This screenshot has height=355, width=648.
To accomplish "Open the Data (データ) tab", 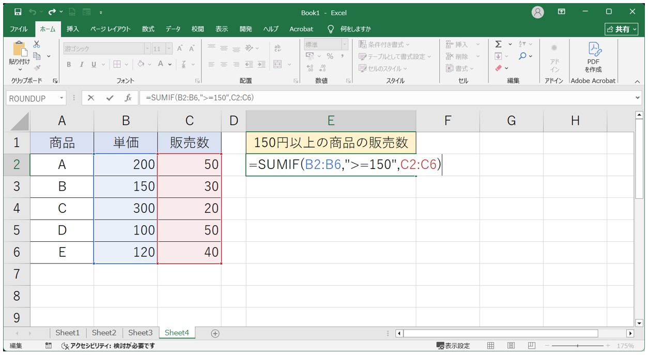I will pos(173,29).
